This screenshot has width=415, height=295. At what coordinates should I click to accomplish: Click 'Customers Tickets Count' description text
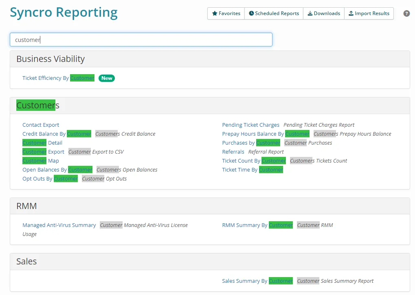pos(318,161)
